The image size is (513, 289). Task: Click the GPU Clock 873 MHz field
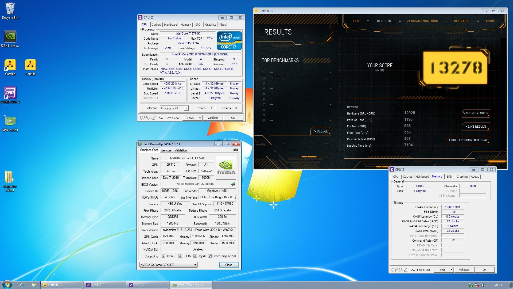pos(169,236)
